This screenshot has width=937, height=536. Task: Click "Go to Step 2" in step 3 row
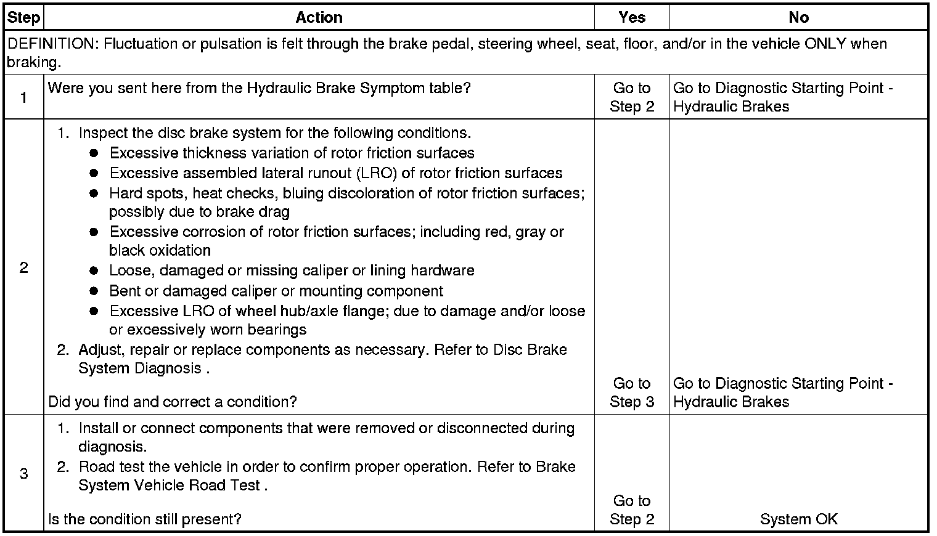[x=632, y=510]
